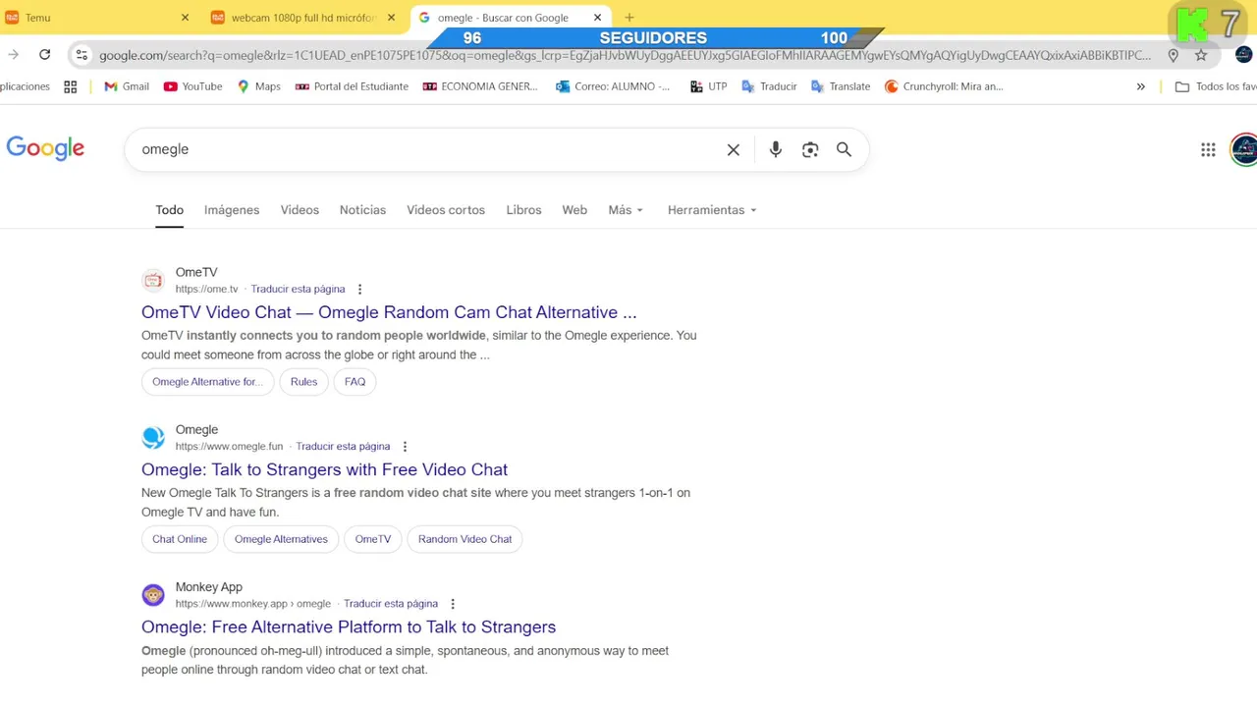Select the Videos results tab
Screen dimensions: 1257x707
coord(300,210)
